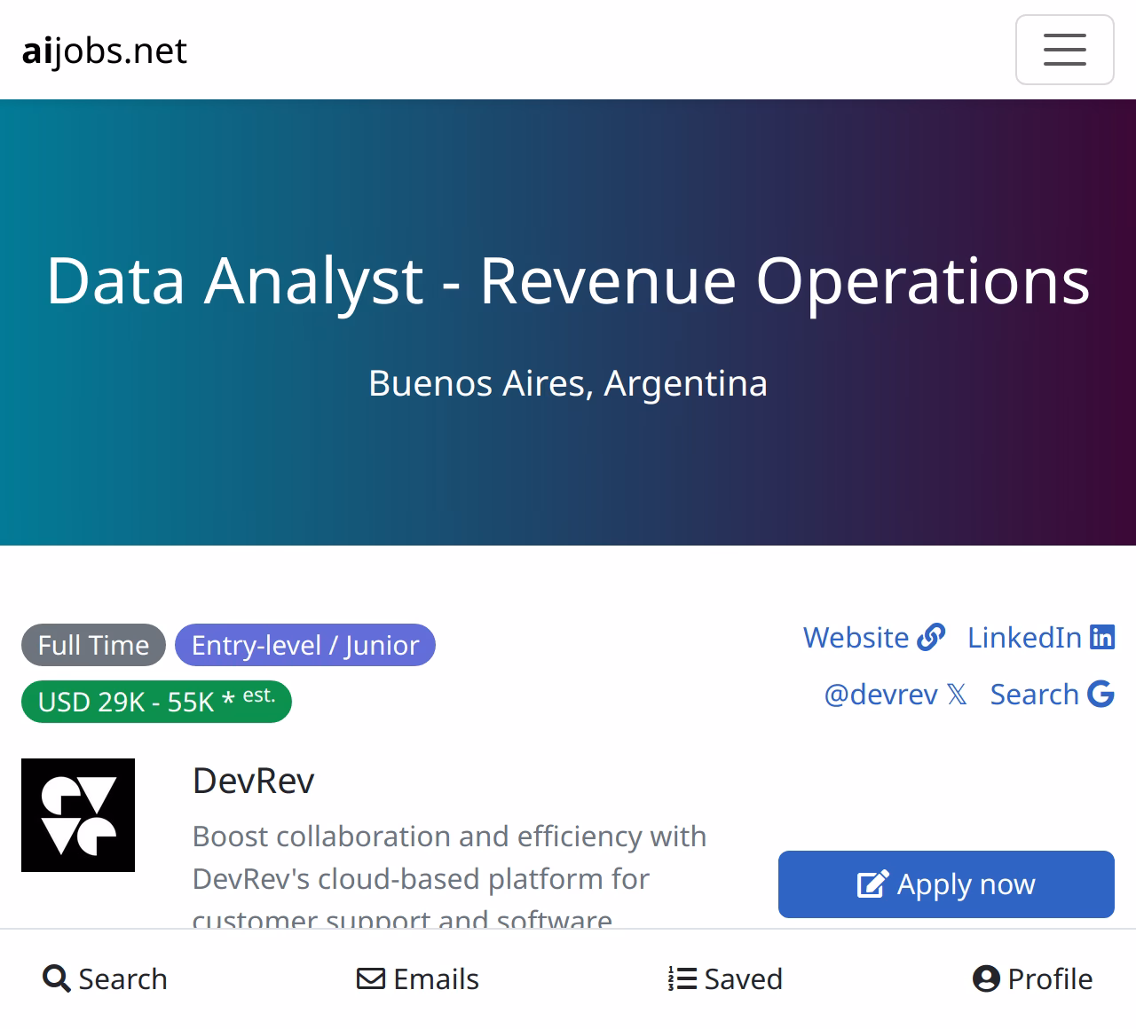Click the Google G icon
Image resolution: width=1136 pixels, height=1029 pixels.
1100,694
